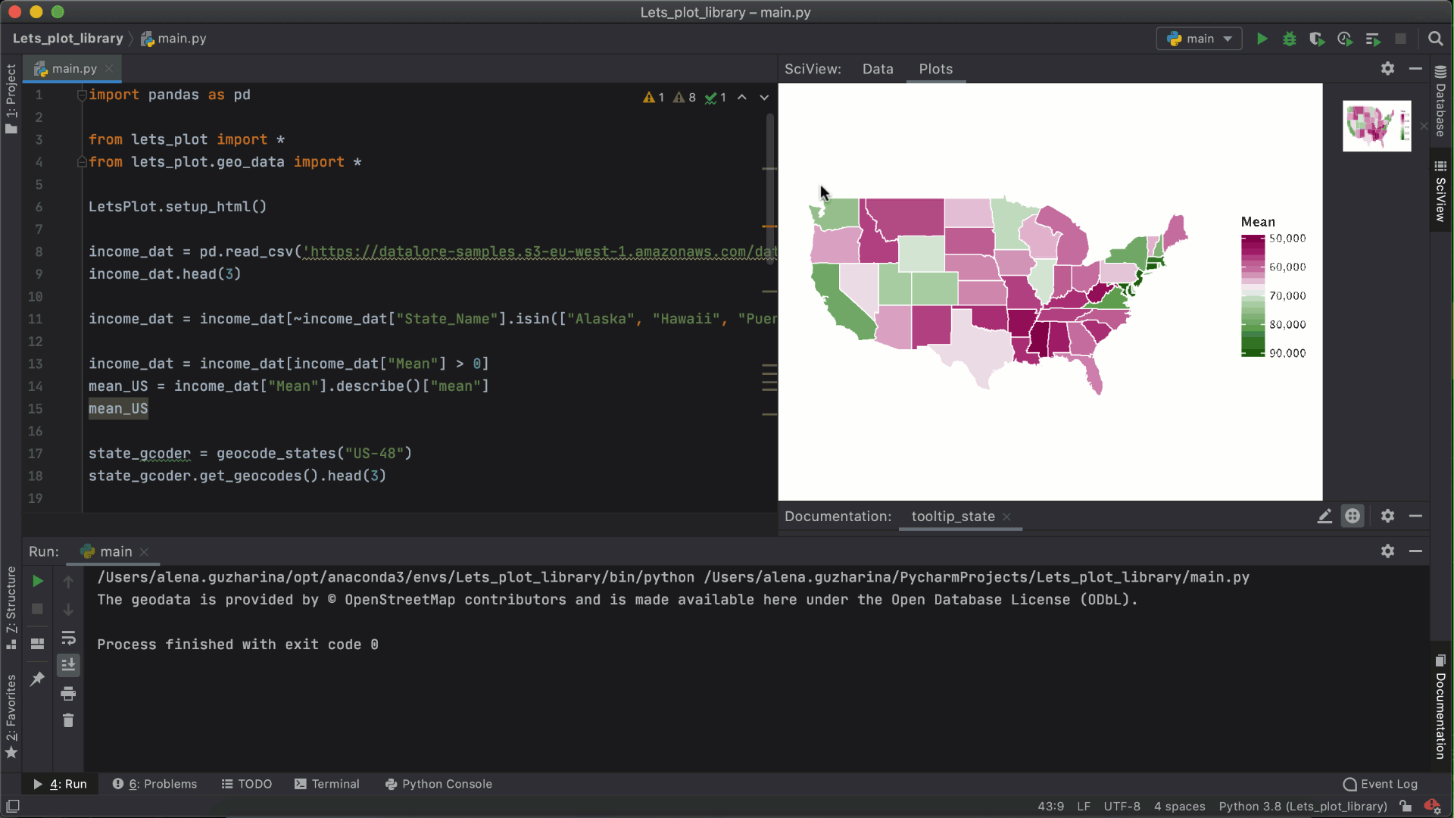The width and height of the screenshot is (1454, 818).
Task: Run main with coverage
Action: pos(1318,39)
